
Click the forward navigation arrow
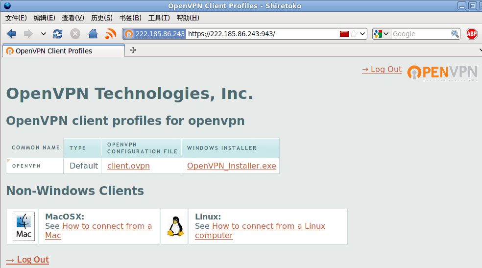point(28,33)
